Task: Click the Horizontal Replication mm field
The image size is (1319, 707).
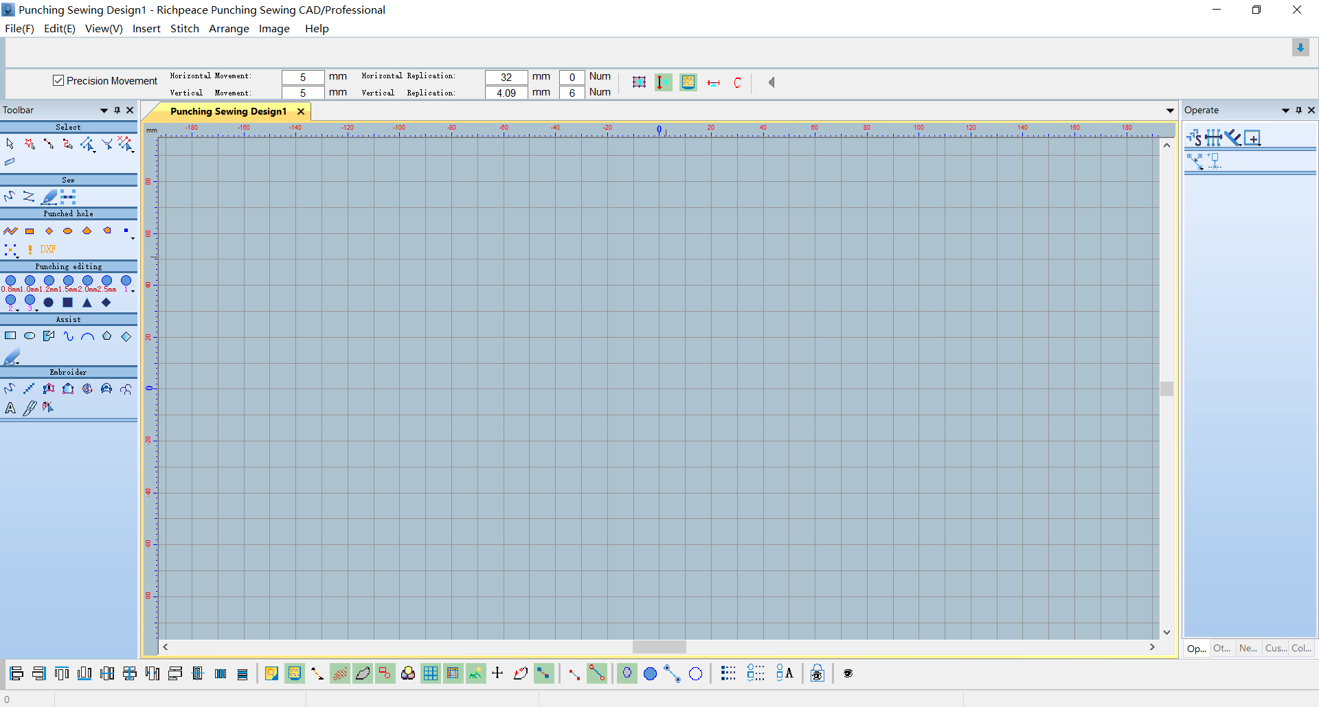Action: 506,77
